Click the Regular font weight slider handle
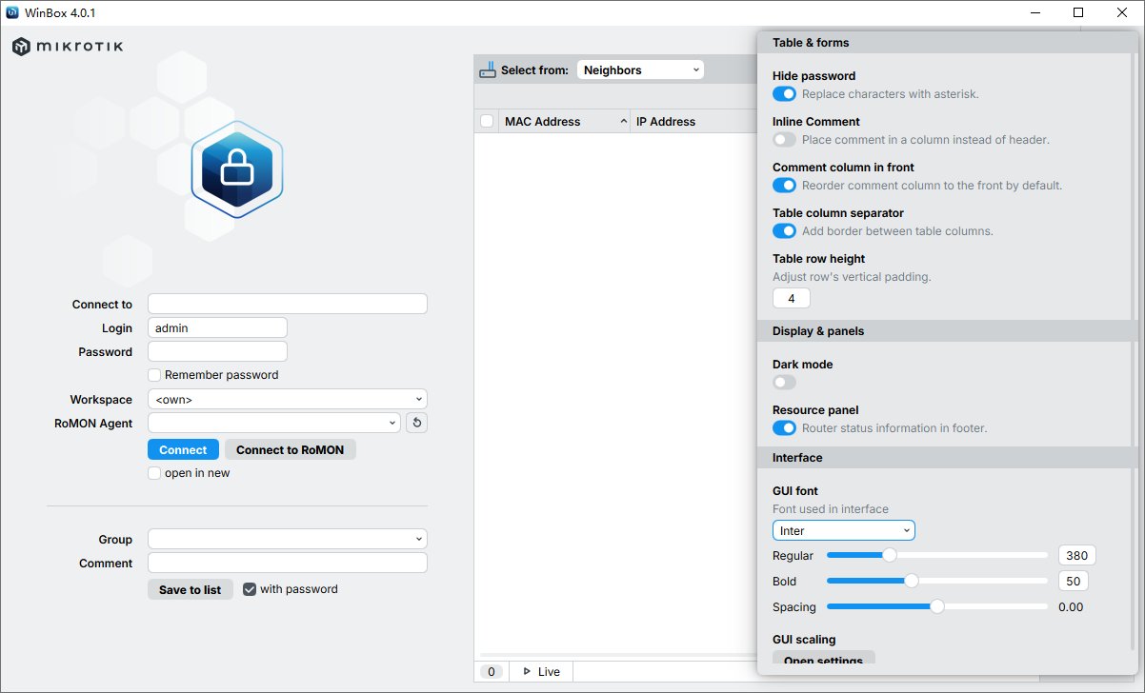The height and width of the screenshot is (693, 1145). [x=890, y=555]
